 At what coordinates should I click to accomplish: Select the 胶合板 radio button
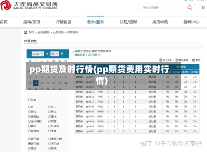(x=29, y=131)
